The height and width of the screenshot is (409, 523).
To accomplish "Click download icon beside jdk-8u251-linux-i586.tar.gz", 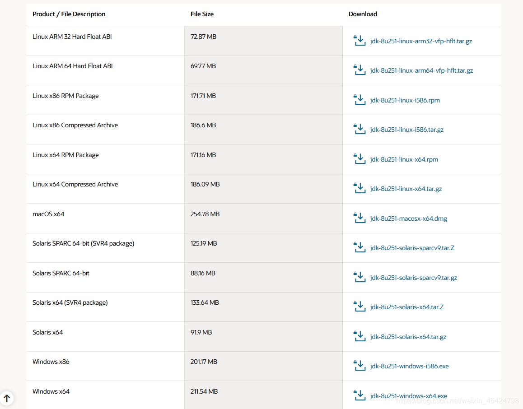I will [359, 129].
